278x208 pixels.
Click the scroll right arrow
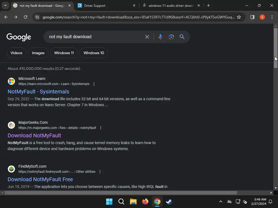(271, 193)
